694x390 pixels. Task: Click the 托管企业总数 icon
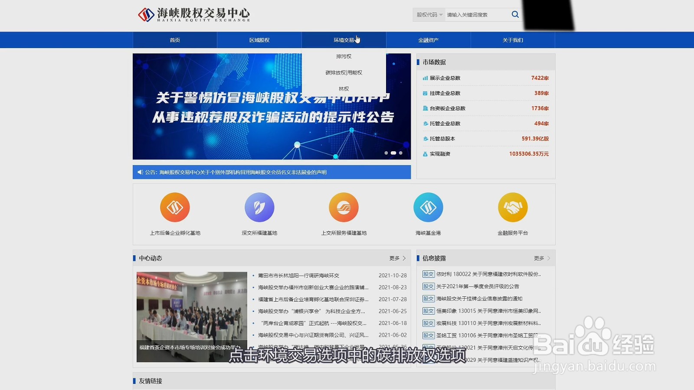[x=426, y=123]
